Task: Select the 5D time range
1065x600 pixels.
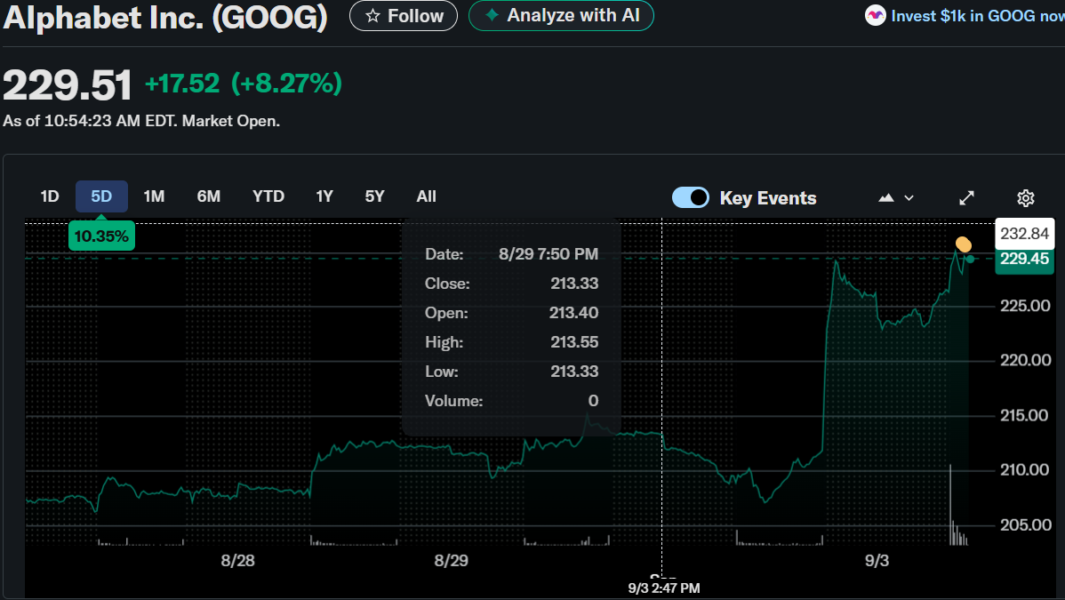Action: [101, 196]
